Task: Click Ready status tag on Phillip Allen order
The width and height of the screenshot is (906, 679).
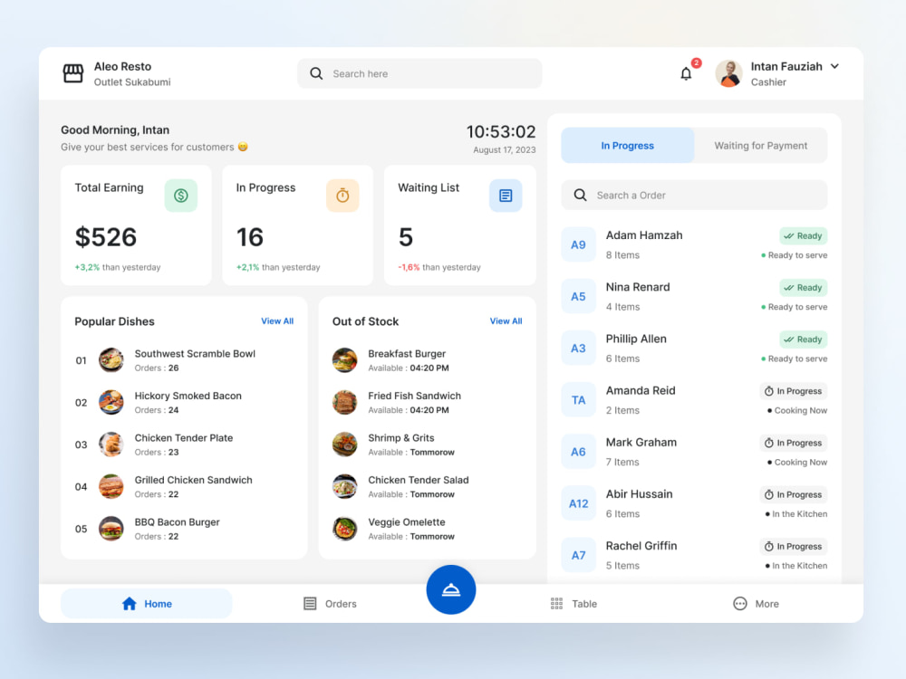Action: [803, 339]
